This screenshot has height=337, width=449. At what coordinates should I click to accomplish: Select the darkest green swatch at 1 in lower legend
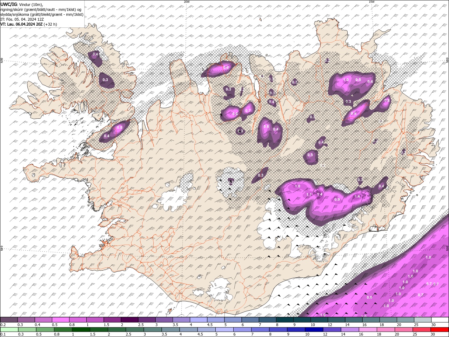(81, 329)
